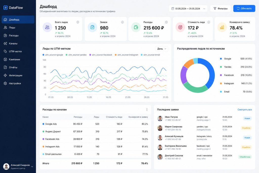The height and width of the screenshot is (173, 259).
Task: Open Расходы по каналам three-dot menu
Action: coord(147,109)
